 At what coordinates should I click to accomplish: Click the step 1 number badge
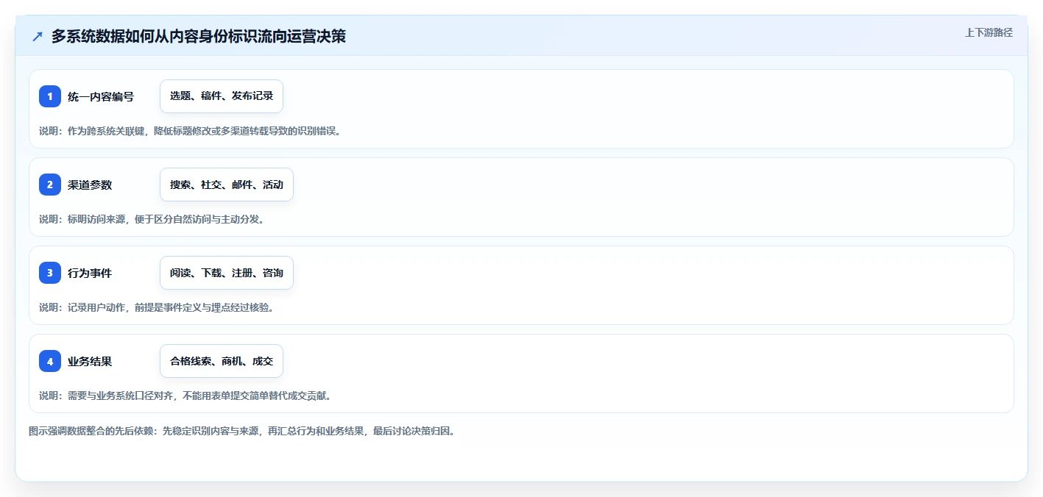click(x=50, y=96)
